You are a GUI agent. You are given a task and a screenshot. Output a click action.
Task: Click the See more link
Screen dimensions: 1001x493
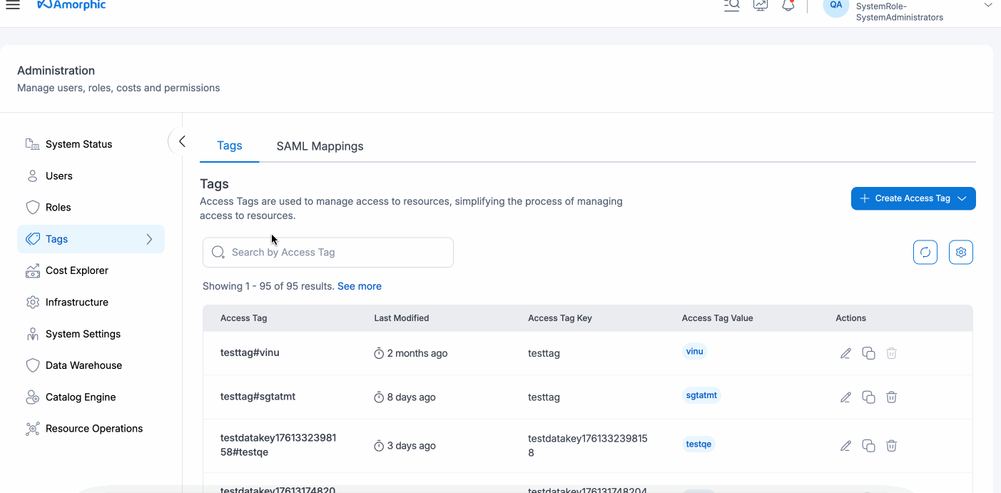coord(360,285)
